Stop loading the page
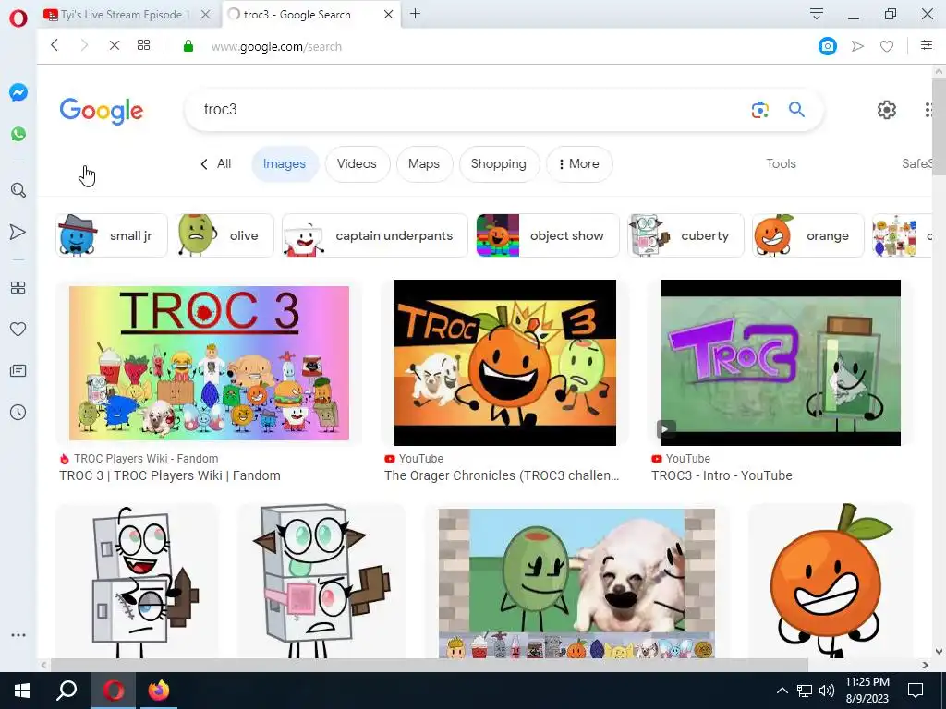The height and width of the screenshot is (709, 946). pyautogui.click(x=114, y=45)
